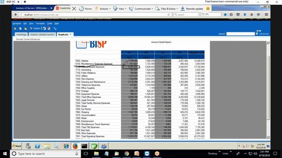The height and width of the screenshot is (158, 282).
Task: Switch to Explore: /Sample Content tab
Action: [42, 34]
